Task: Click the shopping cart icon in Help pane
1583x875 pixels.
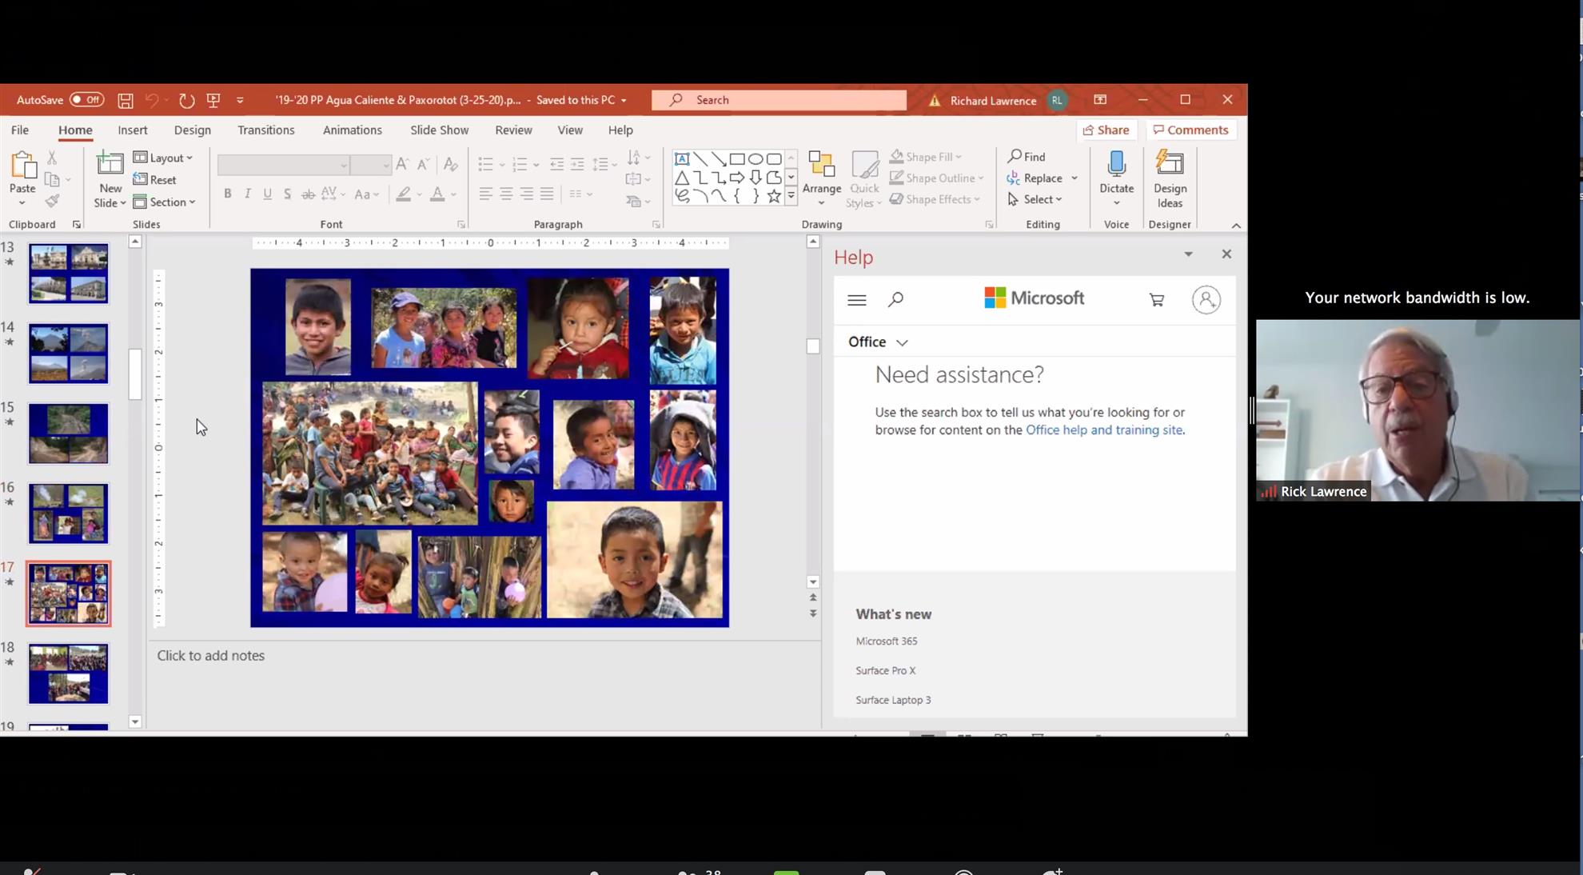Action: pos(1156,300)
